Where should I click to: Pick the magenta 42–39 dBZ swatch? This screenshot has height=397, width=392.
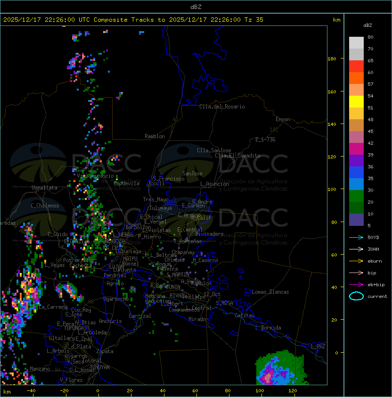[x=356, y=149]
